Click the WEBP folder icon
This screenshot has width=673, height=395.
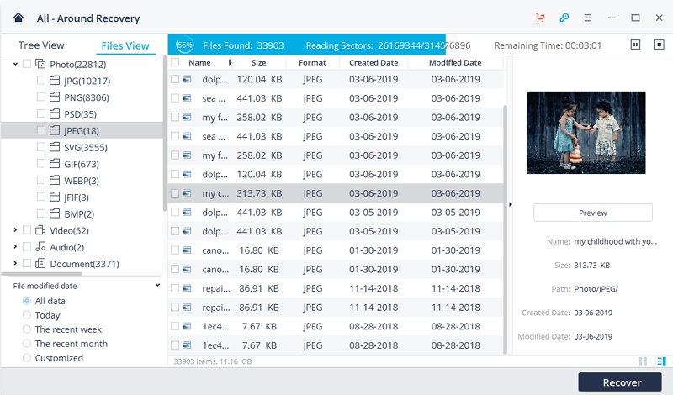[55, 181]
